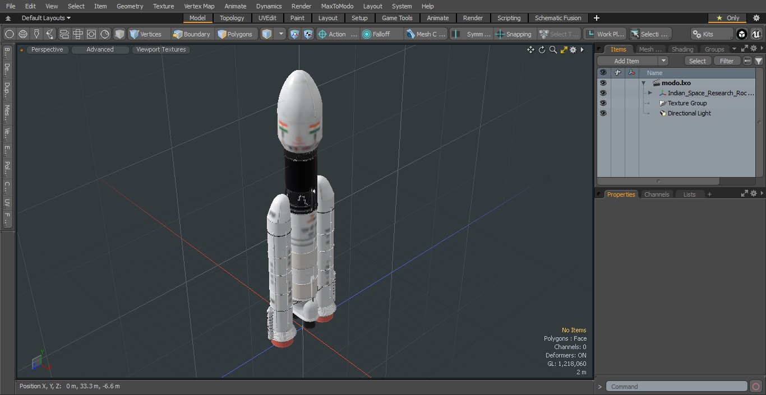Screen dimensions: 766x395
Task: Switch to the Topology layout tab
Action: point(232,18)
